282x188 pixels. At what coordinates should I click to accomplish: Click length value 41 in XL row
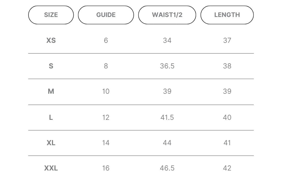click(227, 143)
